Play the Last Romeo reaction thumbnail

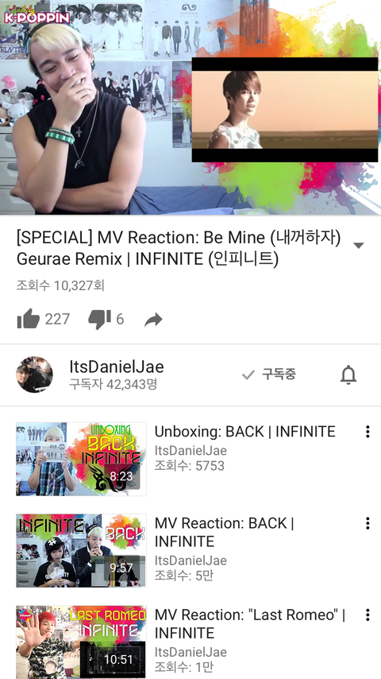click(x=81, y=642)
